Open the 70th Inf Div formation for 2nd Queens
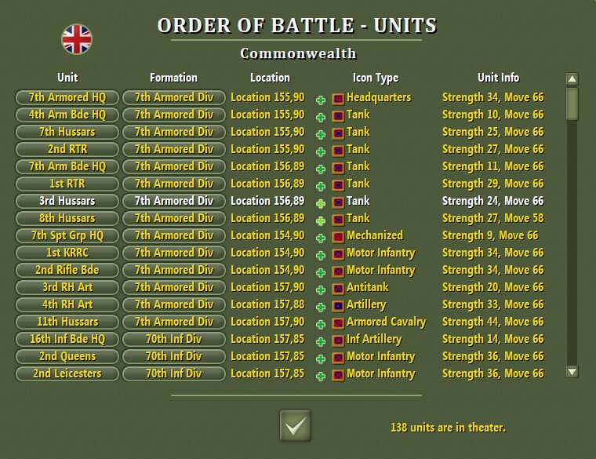 pos(173,356)
